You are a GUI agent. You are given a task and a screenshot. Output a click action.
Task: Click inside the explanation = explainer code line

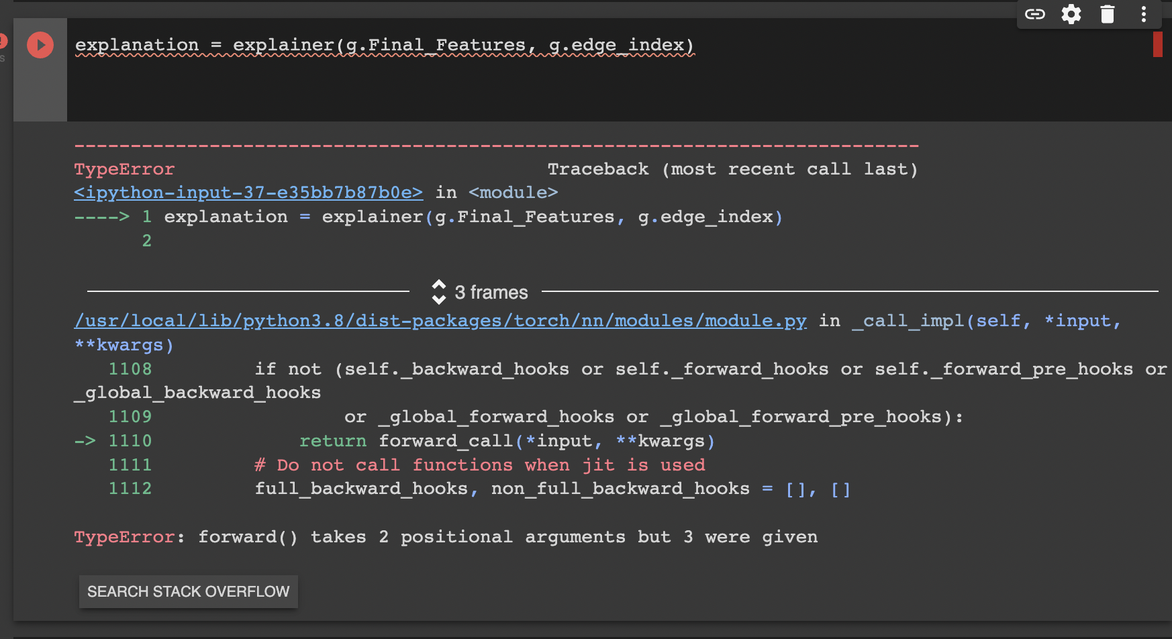[385, 45]
